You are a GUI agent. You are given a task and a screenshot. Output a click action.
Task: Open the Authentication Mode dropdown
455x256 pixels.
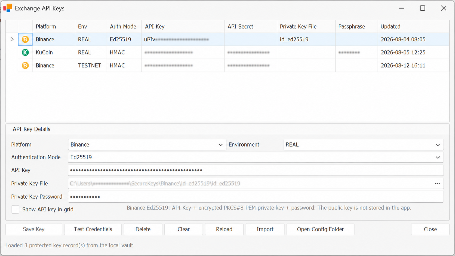click(x=256, y=157)
